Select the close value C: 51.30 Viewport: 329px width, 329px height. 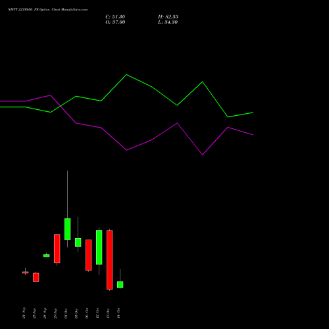115,17
